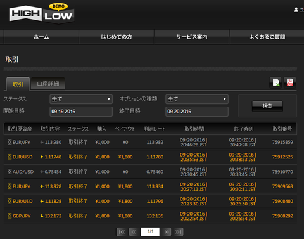Click AUD/USD asset name
The height and width of the screenshot is (239, 304).
pos(23,172)
